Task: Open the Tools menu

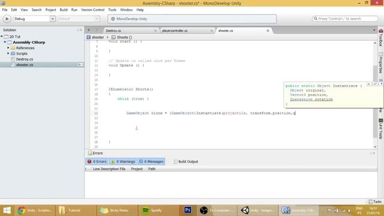Action: (x=112, y=10)
